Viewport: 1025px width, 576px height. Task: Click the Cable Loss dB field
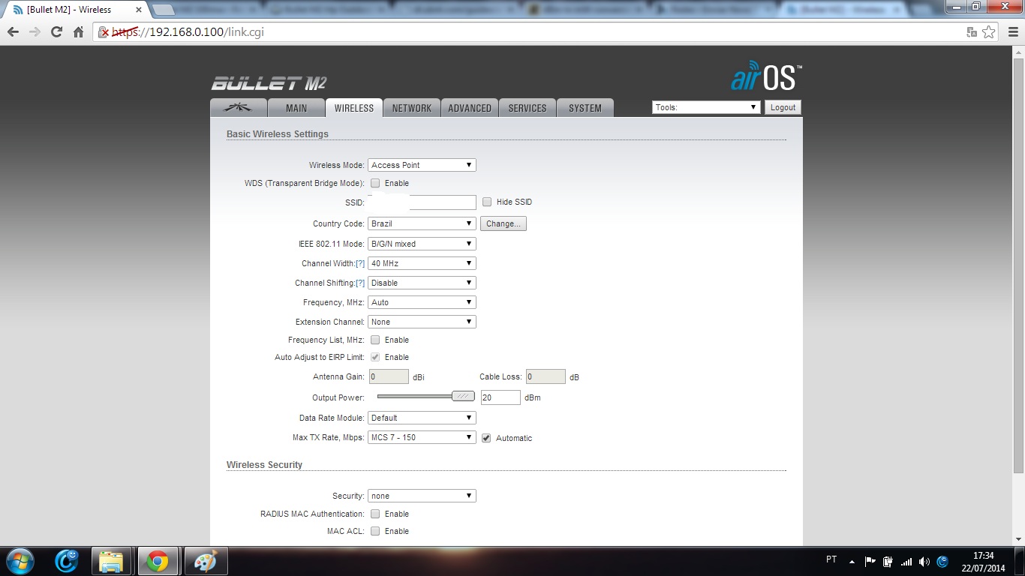[546, 376]
